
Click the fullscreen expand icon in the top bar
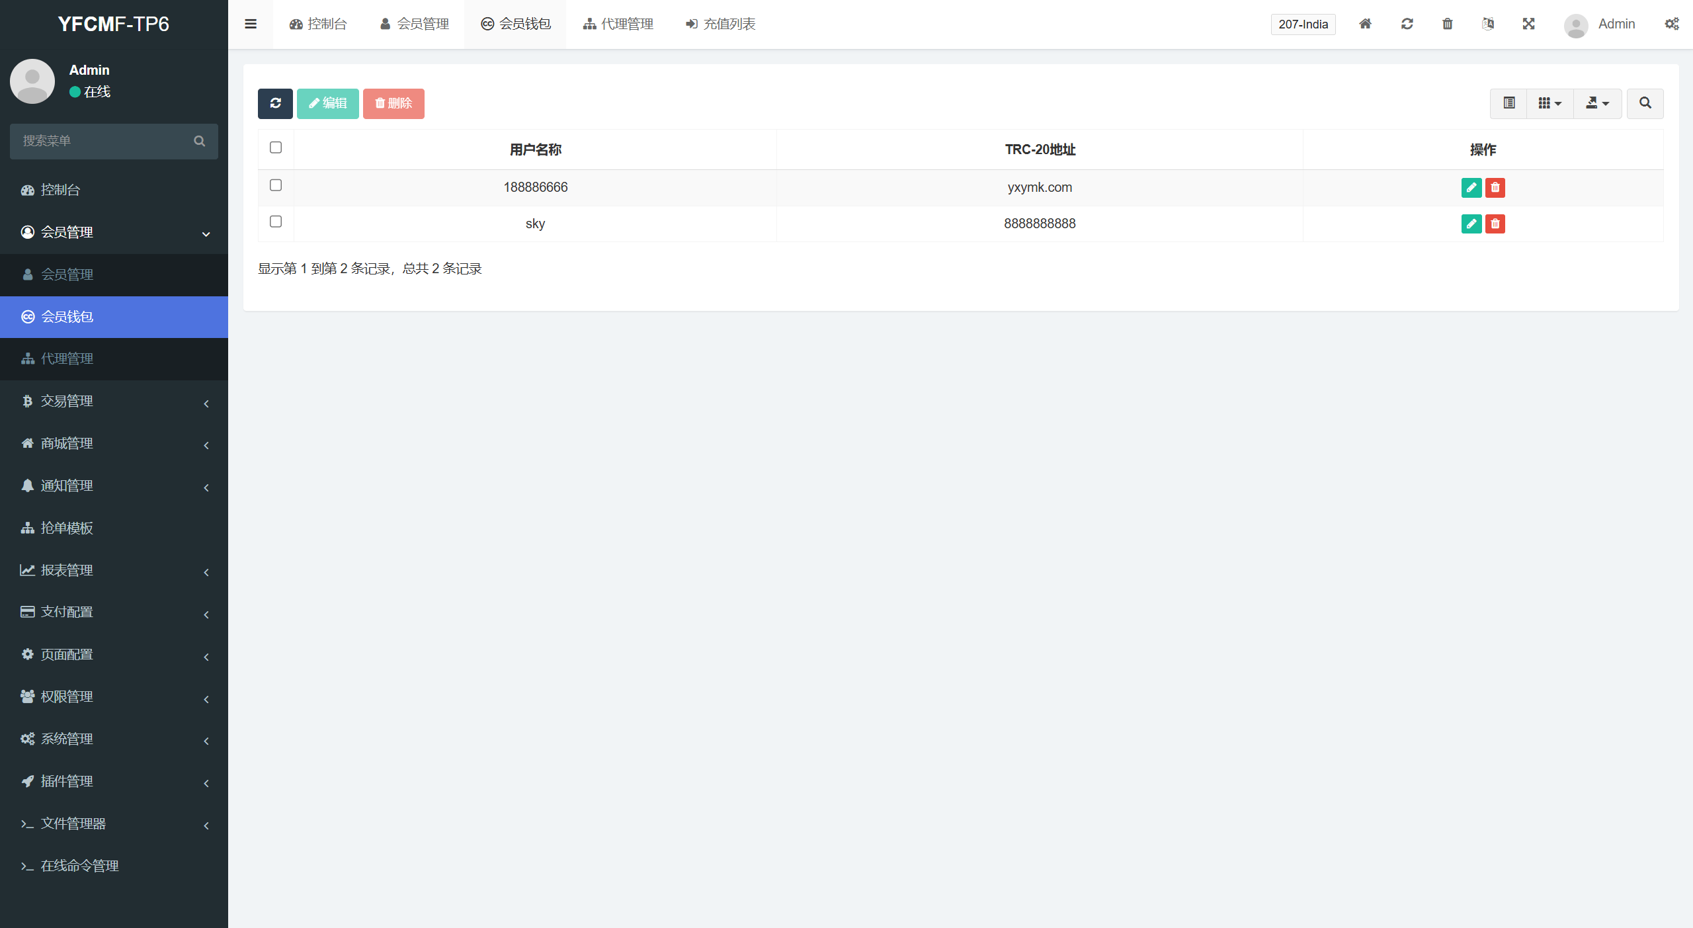1528,24
